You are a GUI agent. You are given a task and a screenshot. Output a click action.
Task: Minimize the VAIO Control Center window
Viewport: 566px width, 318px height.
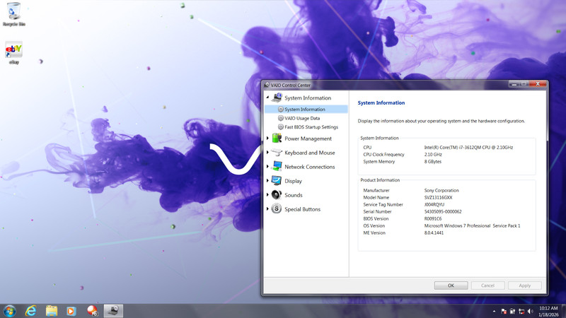pos(514,84)
